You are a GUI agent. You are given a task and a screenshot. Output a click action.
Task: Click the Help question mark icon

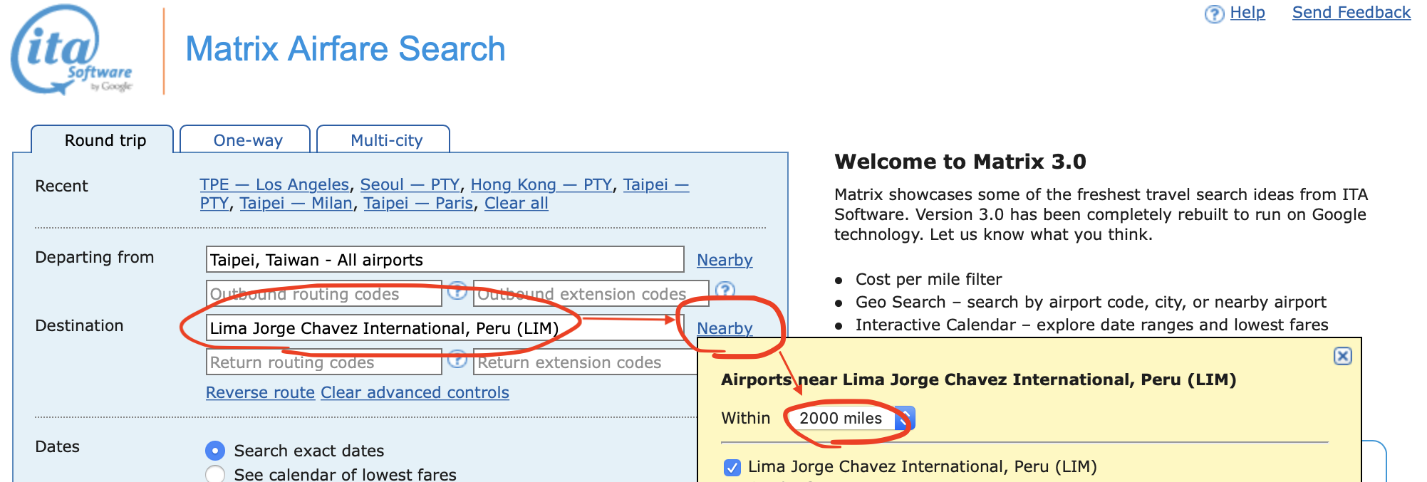coord(1214,14)
